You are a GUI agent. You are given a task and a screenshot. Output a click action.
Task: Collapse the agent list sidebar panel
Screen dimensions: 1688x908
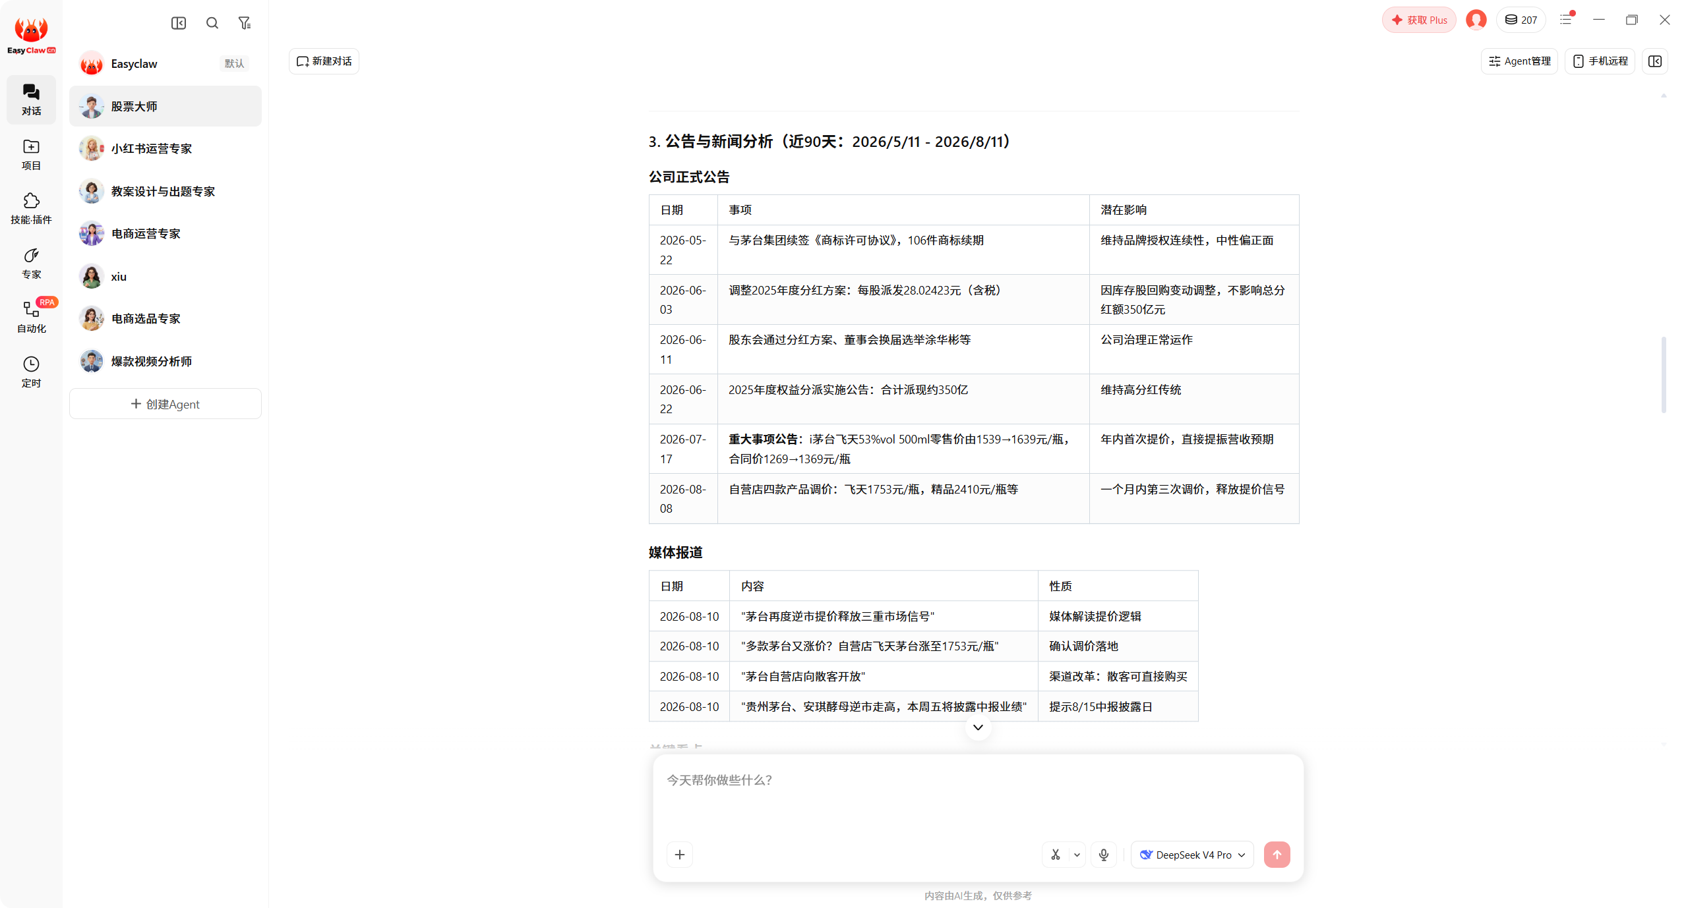click(179, 23)
